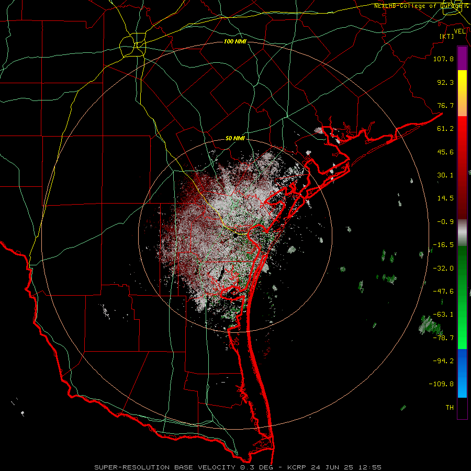Click the 92.3 velocity scale value
The width and height of the screenshot is (471, 471).
pyautogui.click(x=445, y=82)
